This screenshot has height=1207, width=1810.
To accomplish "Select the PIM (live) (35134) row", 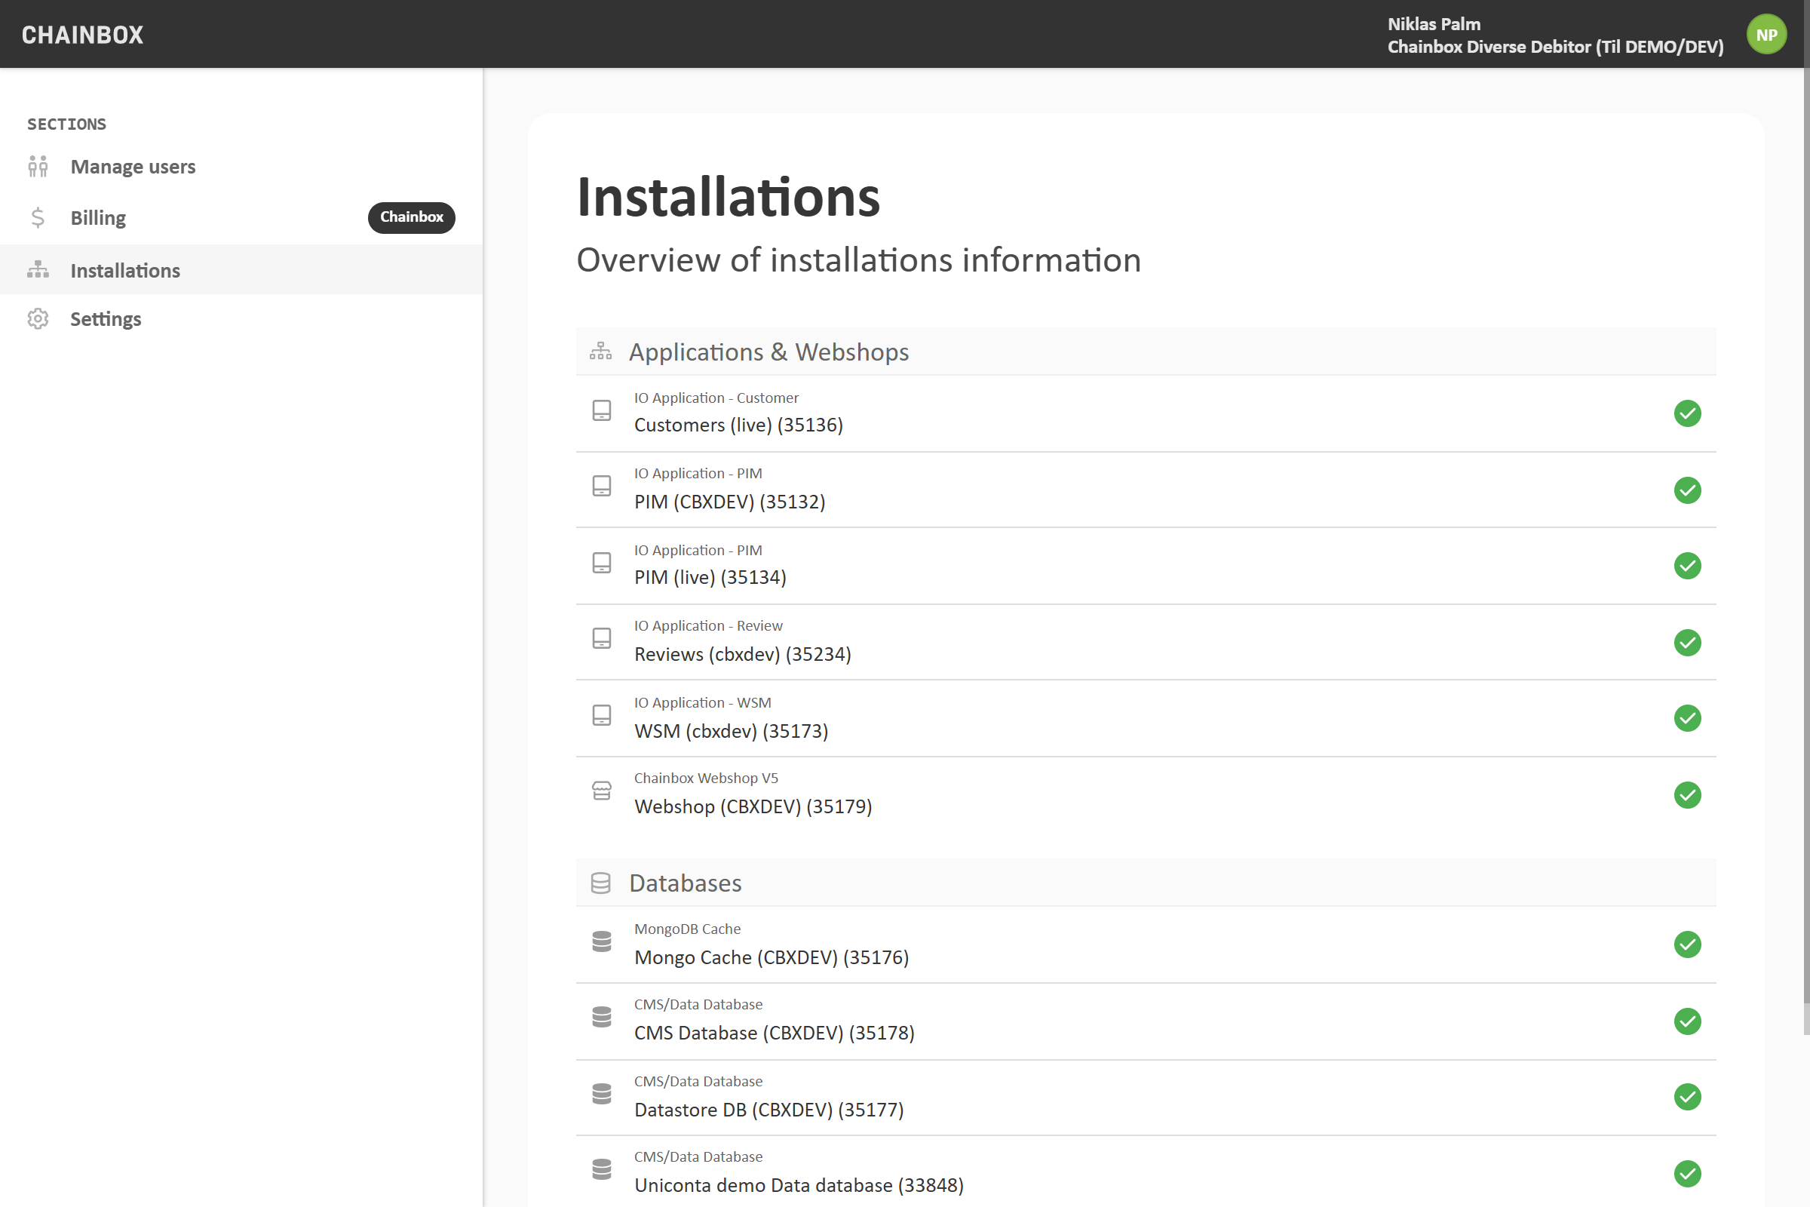I will 710,576.
